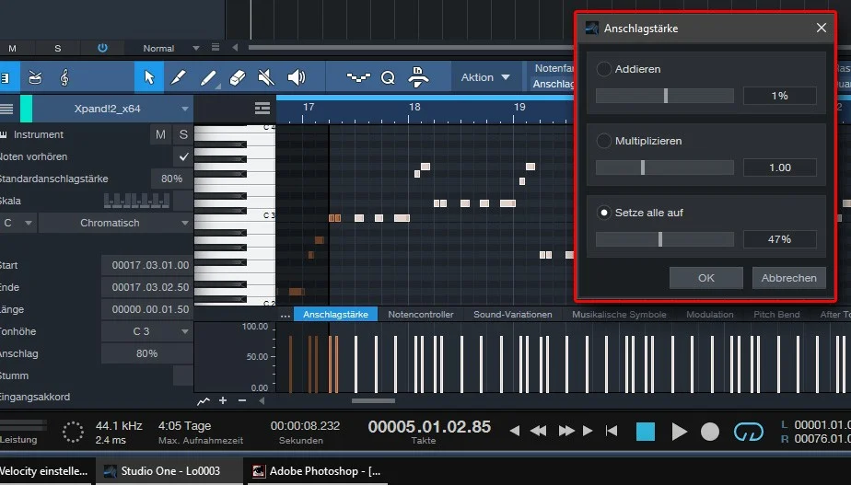Click the Rewind double-arrow button
Screen dimensions: 851x485
click(538, 431)
